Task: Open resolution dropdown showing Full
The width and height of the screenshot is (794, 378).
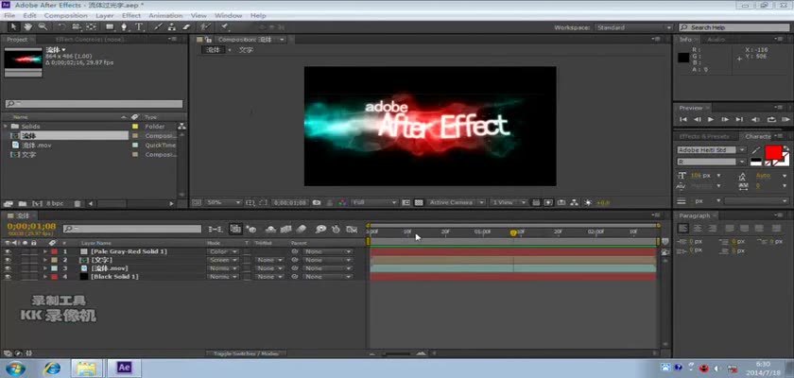Action: point(374,202)
